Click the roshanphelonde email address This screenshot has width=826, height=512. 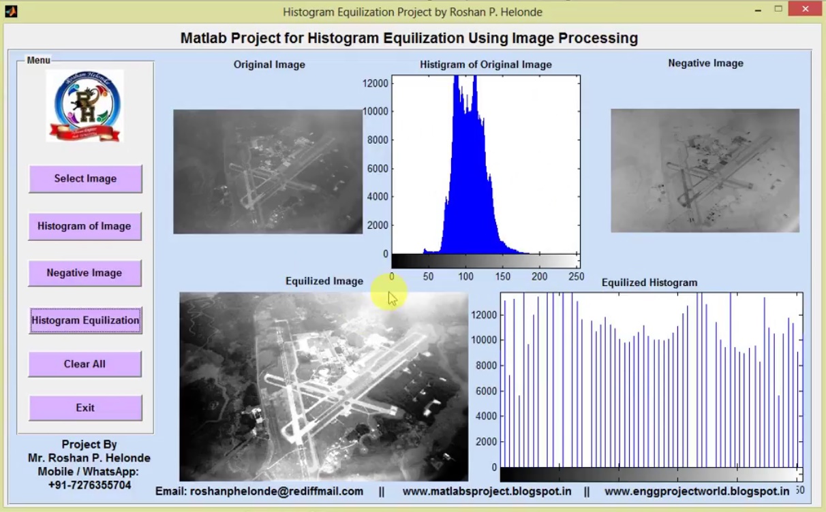(276, 491)
